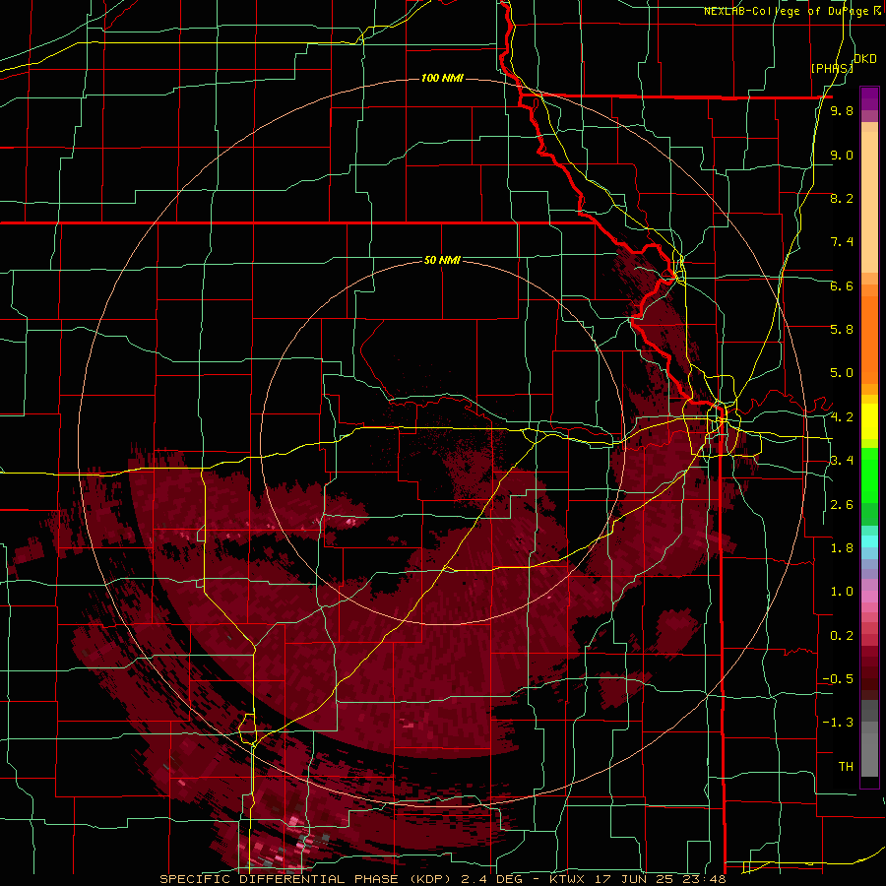This screenshot has height=886, width=886.
Task: Click the Specific Differential Phase caption text
Action: 443,879
